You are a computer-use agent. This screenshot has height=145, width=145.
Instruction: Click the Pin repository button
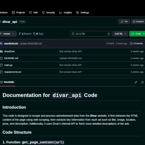124,21
